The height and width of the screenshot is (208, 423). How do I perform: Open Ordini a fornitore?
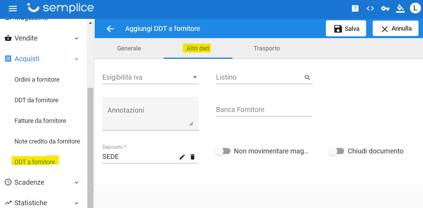(x=37, y=80)
